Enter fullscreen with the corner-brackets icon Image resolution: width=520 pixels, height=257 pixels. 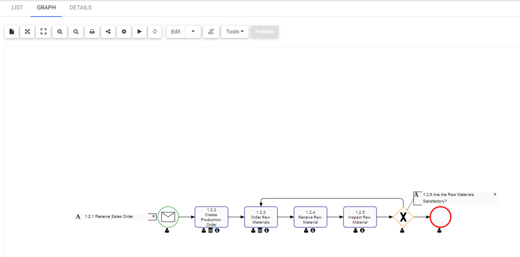tap(44, 32)
